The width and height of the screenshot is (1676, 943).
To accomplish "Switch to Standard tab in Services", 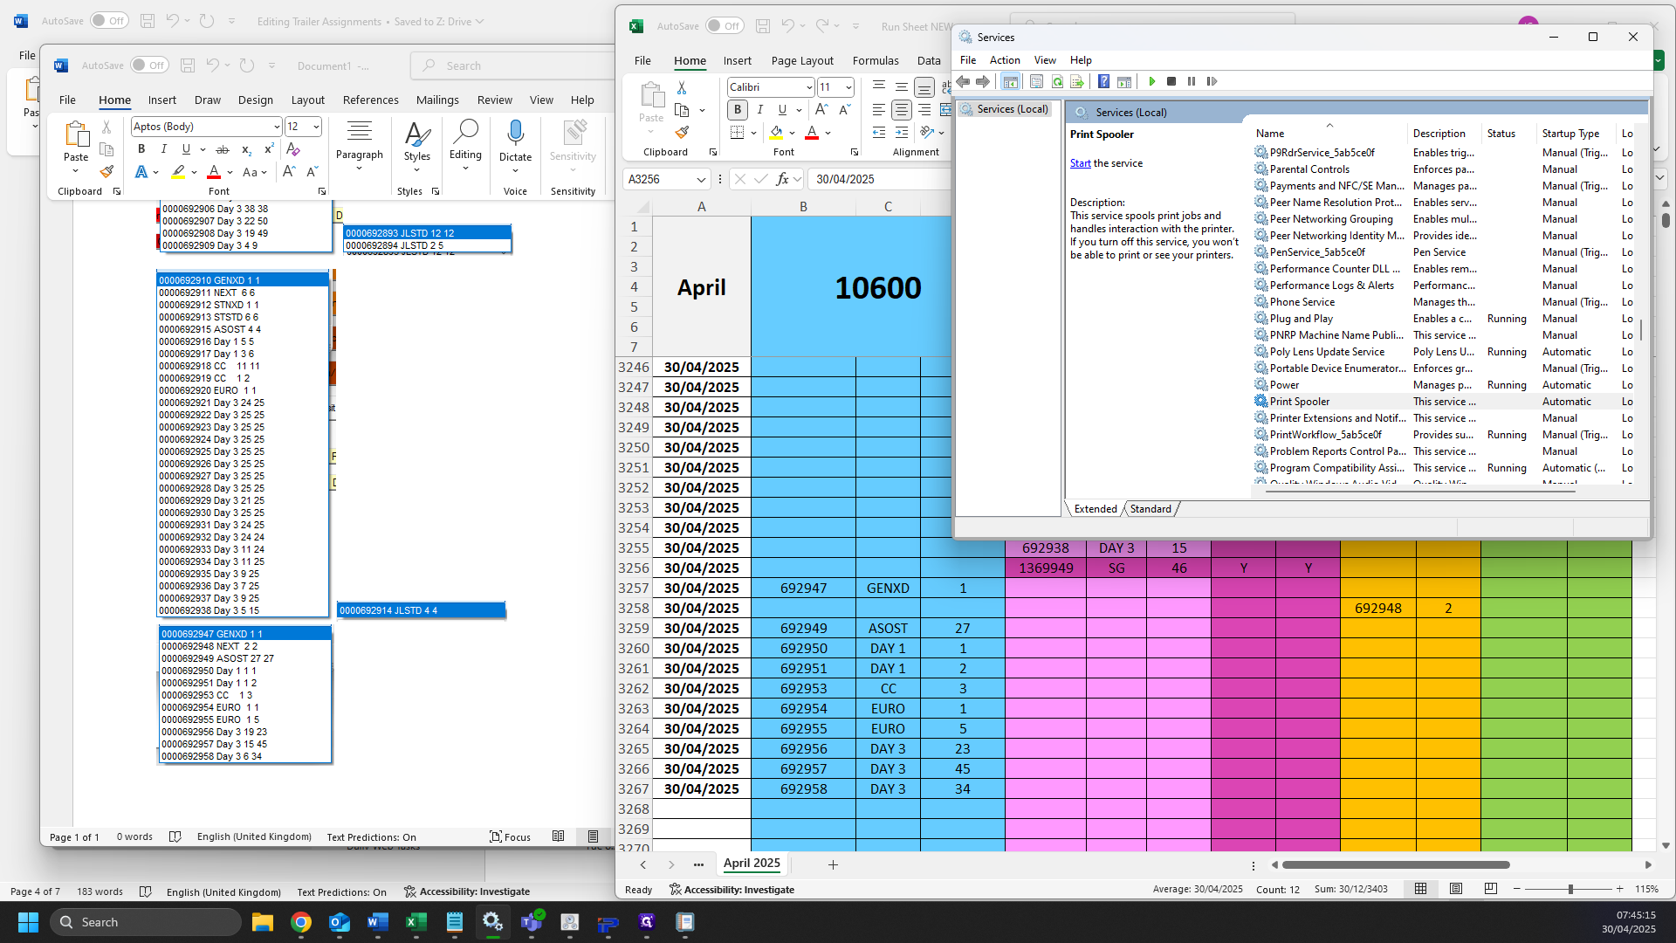I will click(x=1151, y=509).
